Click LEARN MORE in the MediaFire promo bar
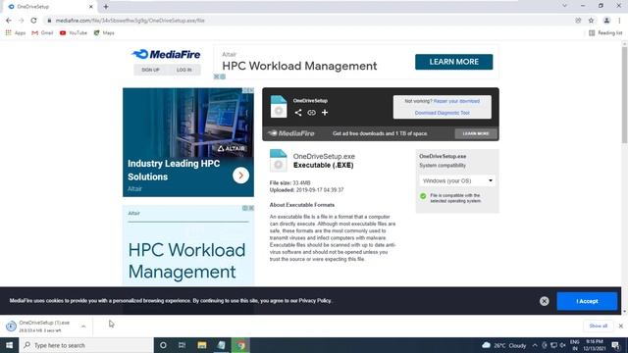628x353 pixels. point(476,133)
